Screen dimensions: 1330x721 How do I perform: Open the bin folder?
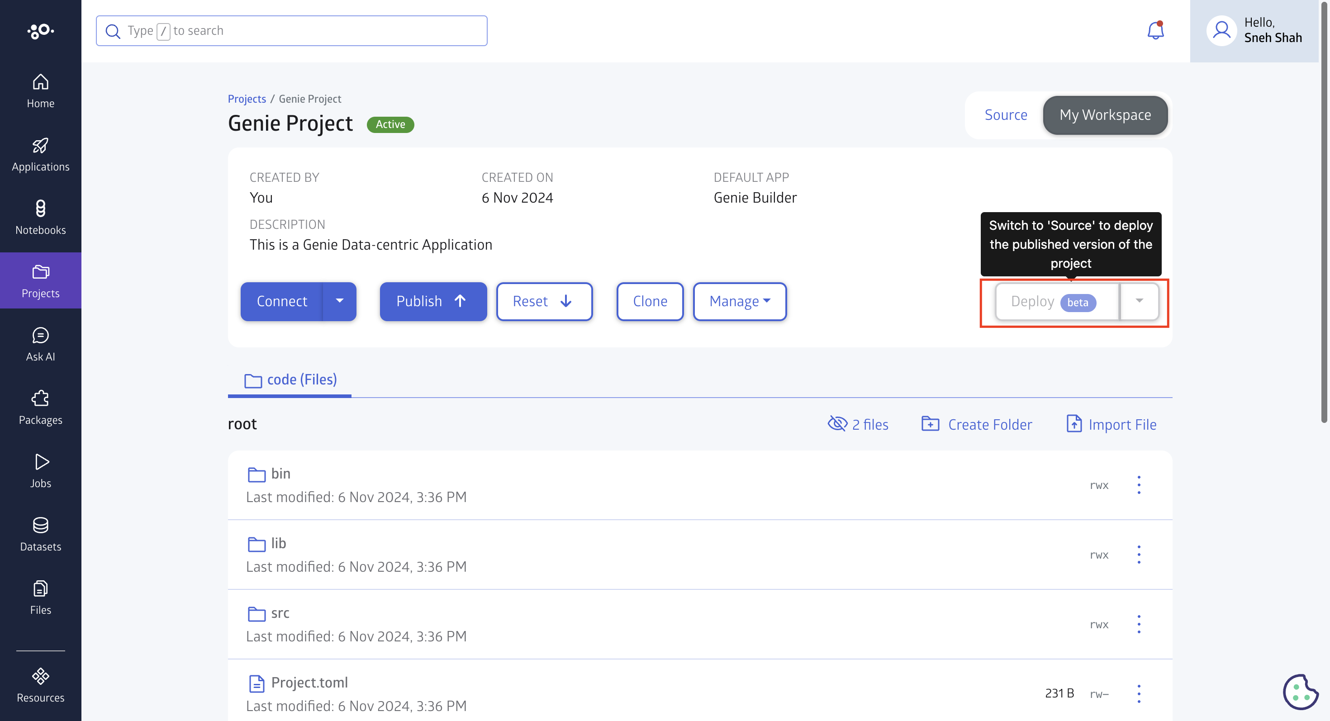(x=280, y=473)
